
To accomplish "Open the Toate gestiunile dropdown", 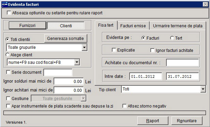I will (x=83, y=98).
